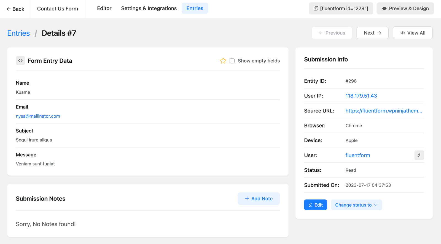Image resolution: width=441 pixels, height=244 pixels.
Task: Click the eye icon in View All button
Action: tap(402, 33)
